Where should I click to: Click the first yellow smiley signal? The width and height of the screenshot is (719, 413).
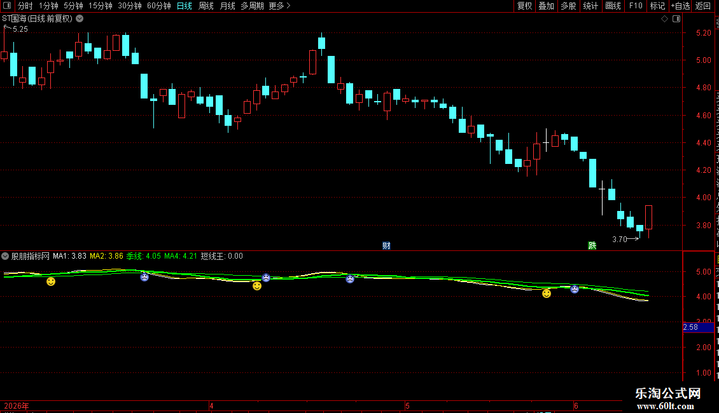[x=51, y=281]
